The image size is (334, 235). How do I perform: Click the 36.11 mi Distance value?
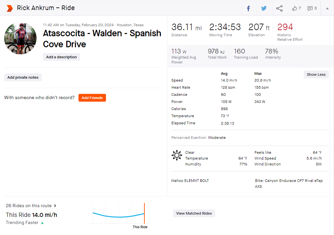click(x=186, y=27)
